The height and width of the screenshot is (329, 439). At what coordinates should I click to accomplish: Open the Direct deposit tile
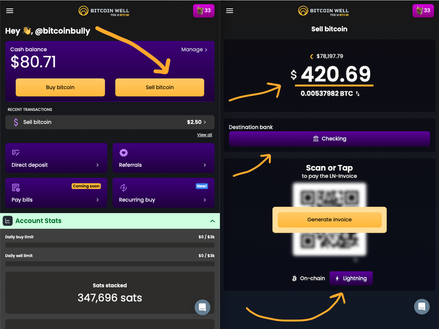[x=56, y=158]
